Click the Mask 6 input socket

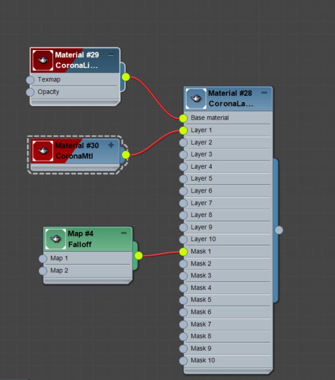(183, 312)
